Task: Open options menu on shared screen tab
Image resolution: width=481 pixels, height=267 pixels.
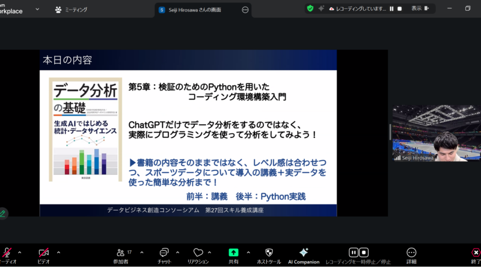Action: pyautogui.click(x=245, y=10)
